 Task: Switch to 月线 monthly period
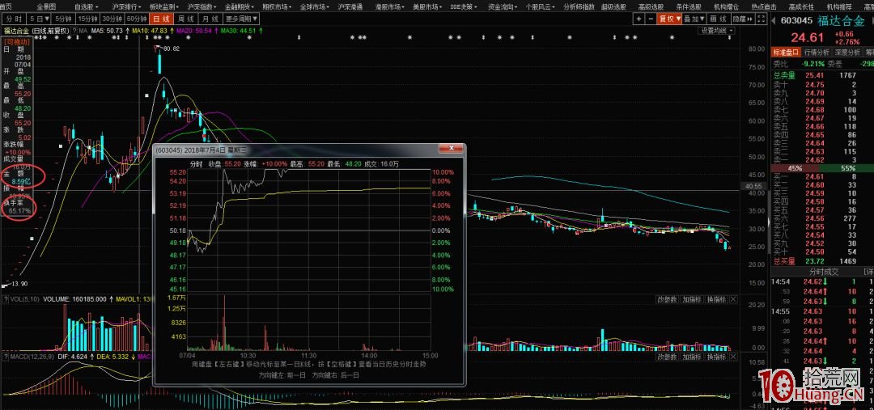[x=210, y=19]
